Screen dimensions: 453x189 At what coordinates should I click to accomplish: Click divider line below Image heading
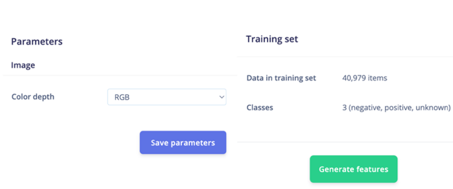120,75
